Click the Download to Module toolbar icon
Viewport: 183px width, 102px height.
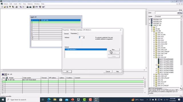(27, 7)
